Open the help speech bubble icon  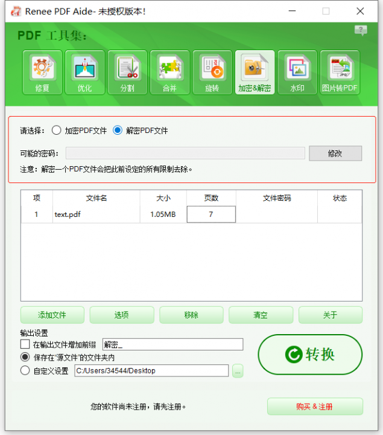coord(361,30)
